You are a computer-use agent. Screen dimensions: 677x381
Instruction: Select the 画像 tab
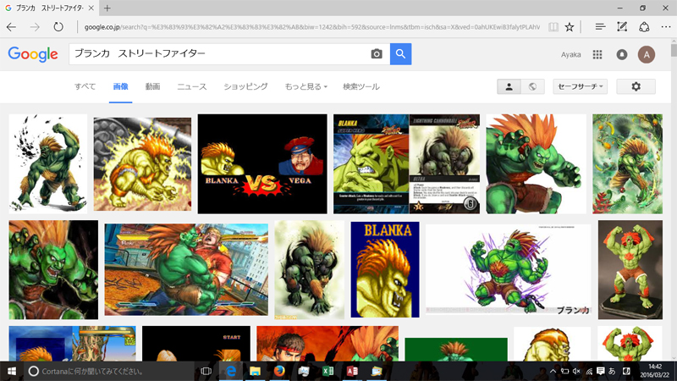tap(120, 86)
